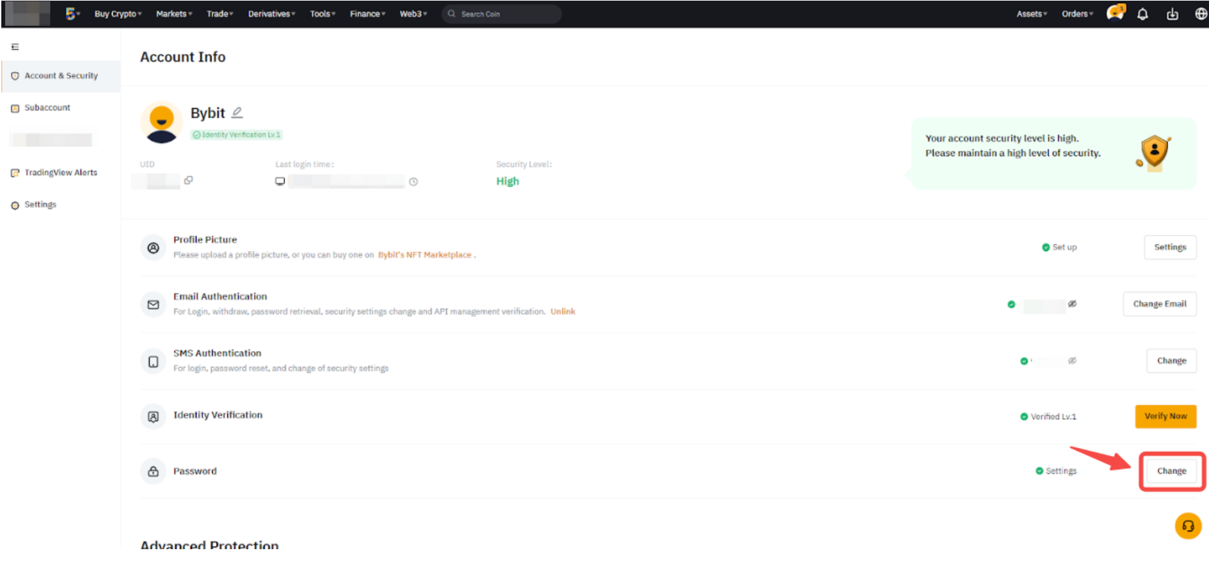Copy the UID with copy icon
1209x573 pixels.
pyautogui.click(x=188, y=180)
